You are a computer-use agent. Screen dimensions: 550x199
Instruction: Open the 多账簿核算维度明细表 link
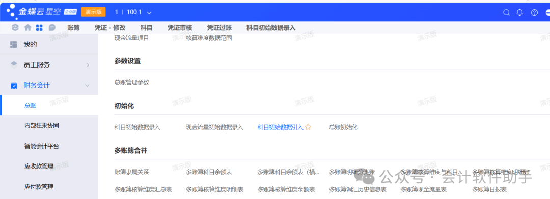pyautogui.click(x=215, y=189)
